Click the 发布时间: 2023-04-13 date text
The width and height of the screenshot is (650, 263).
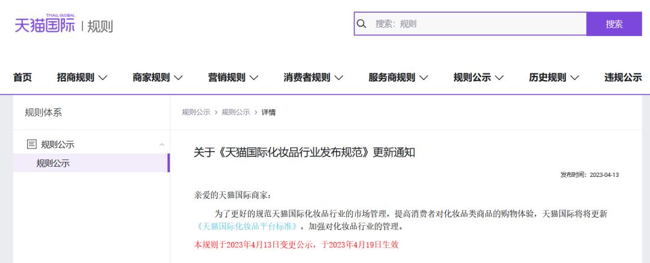589,175
